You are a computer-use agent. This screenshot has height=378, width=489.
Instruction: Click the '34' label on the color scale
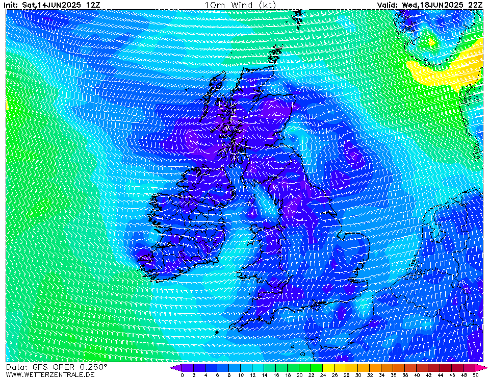(x=382, y=375)
